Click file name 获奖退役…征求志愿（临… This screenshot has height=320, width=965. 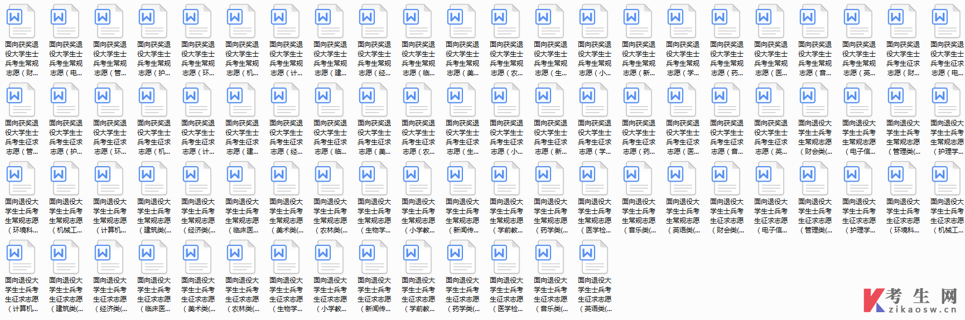[330, 137]
